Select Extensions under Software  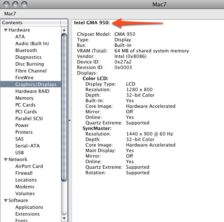(x=28, y=214)
